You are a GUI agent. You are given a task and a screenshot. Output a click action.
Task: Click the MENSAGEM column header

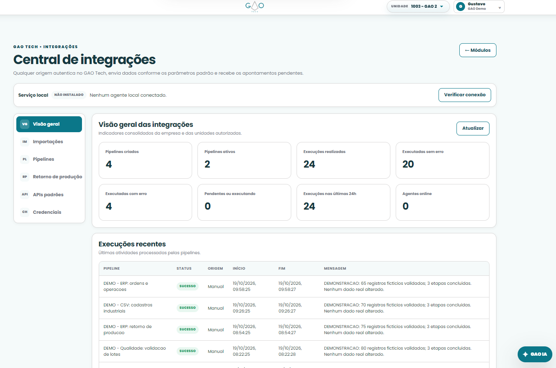tap(335, 268)
